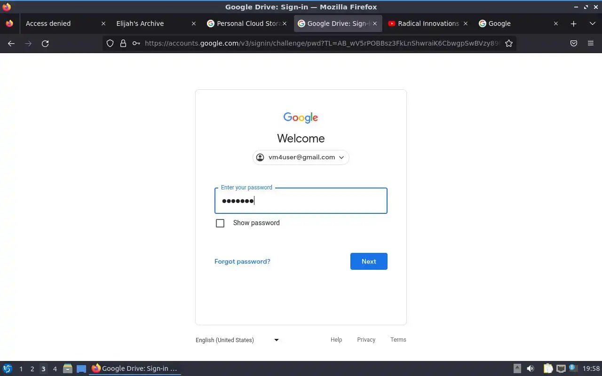This screenshot has width=602, height=376.
Task: Switch to workspace 4 in the taskbar
Action: (55, 369)
